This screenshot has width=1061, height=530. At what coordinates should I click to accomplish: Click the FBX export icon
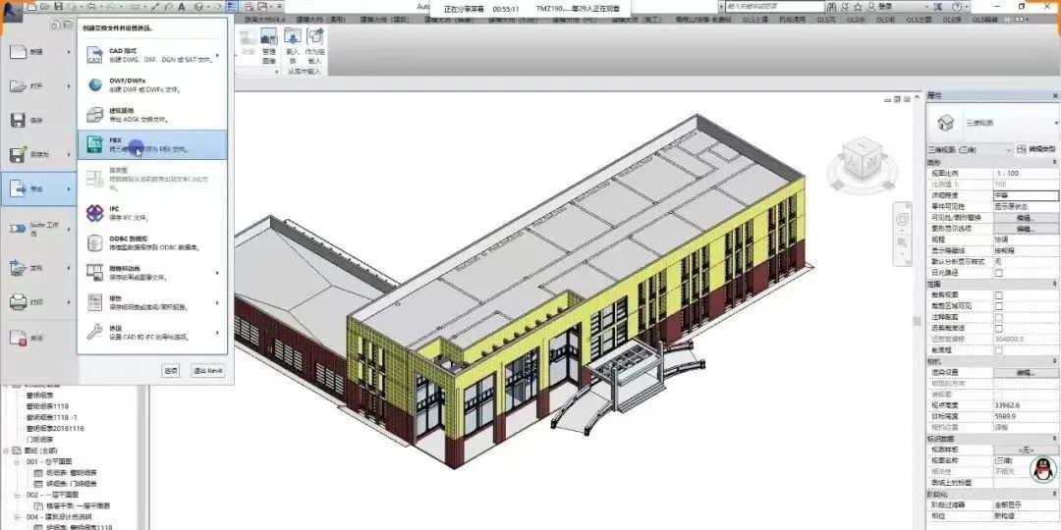pyautogui.click(x=95, y=145)
